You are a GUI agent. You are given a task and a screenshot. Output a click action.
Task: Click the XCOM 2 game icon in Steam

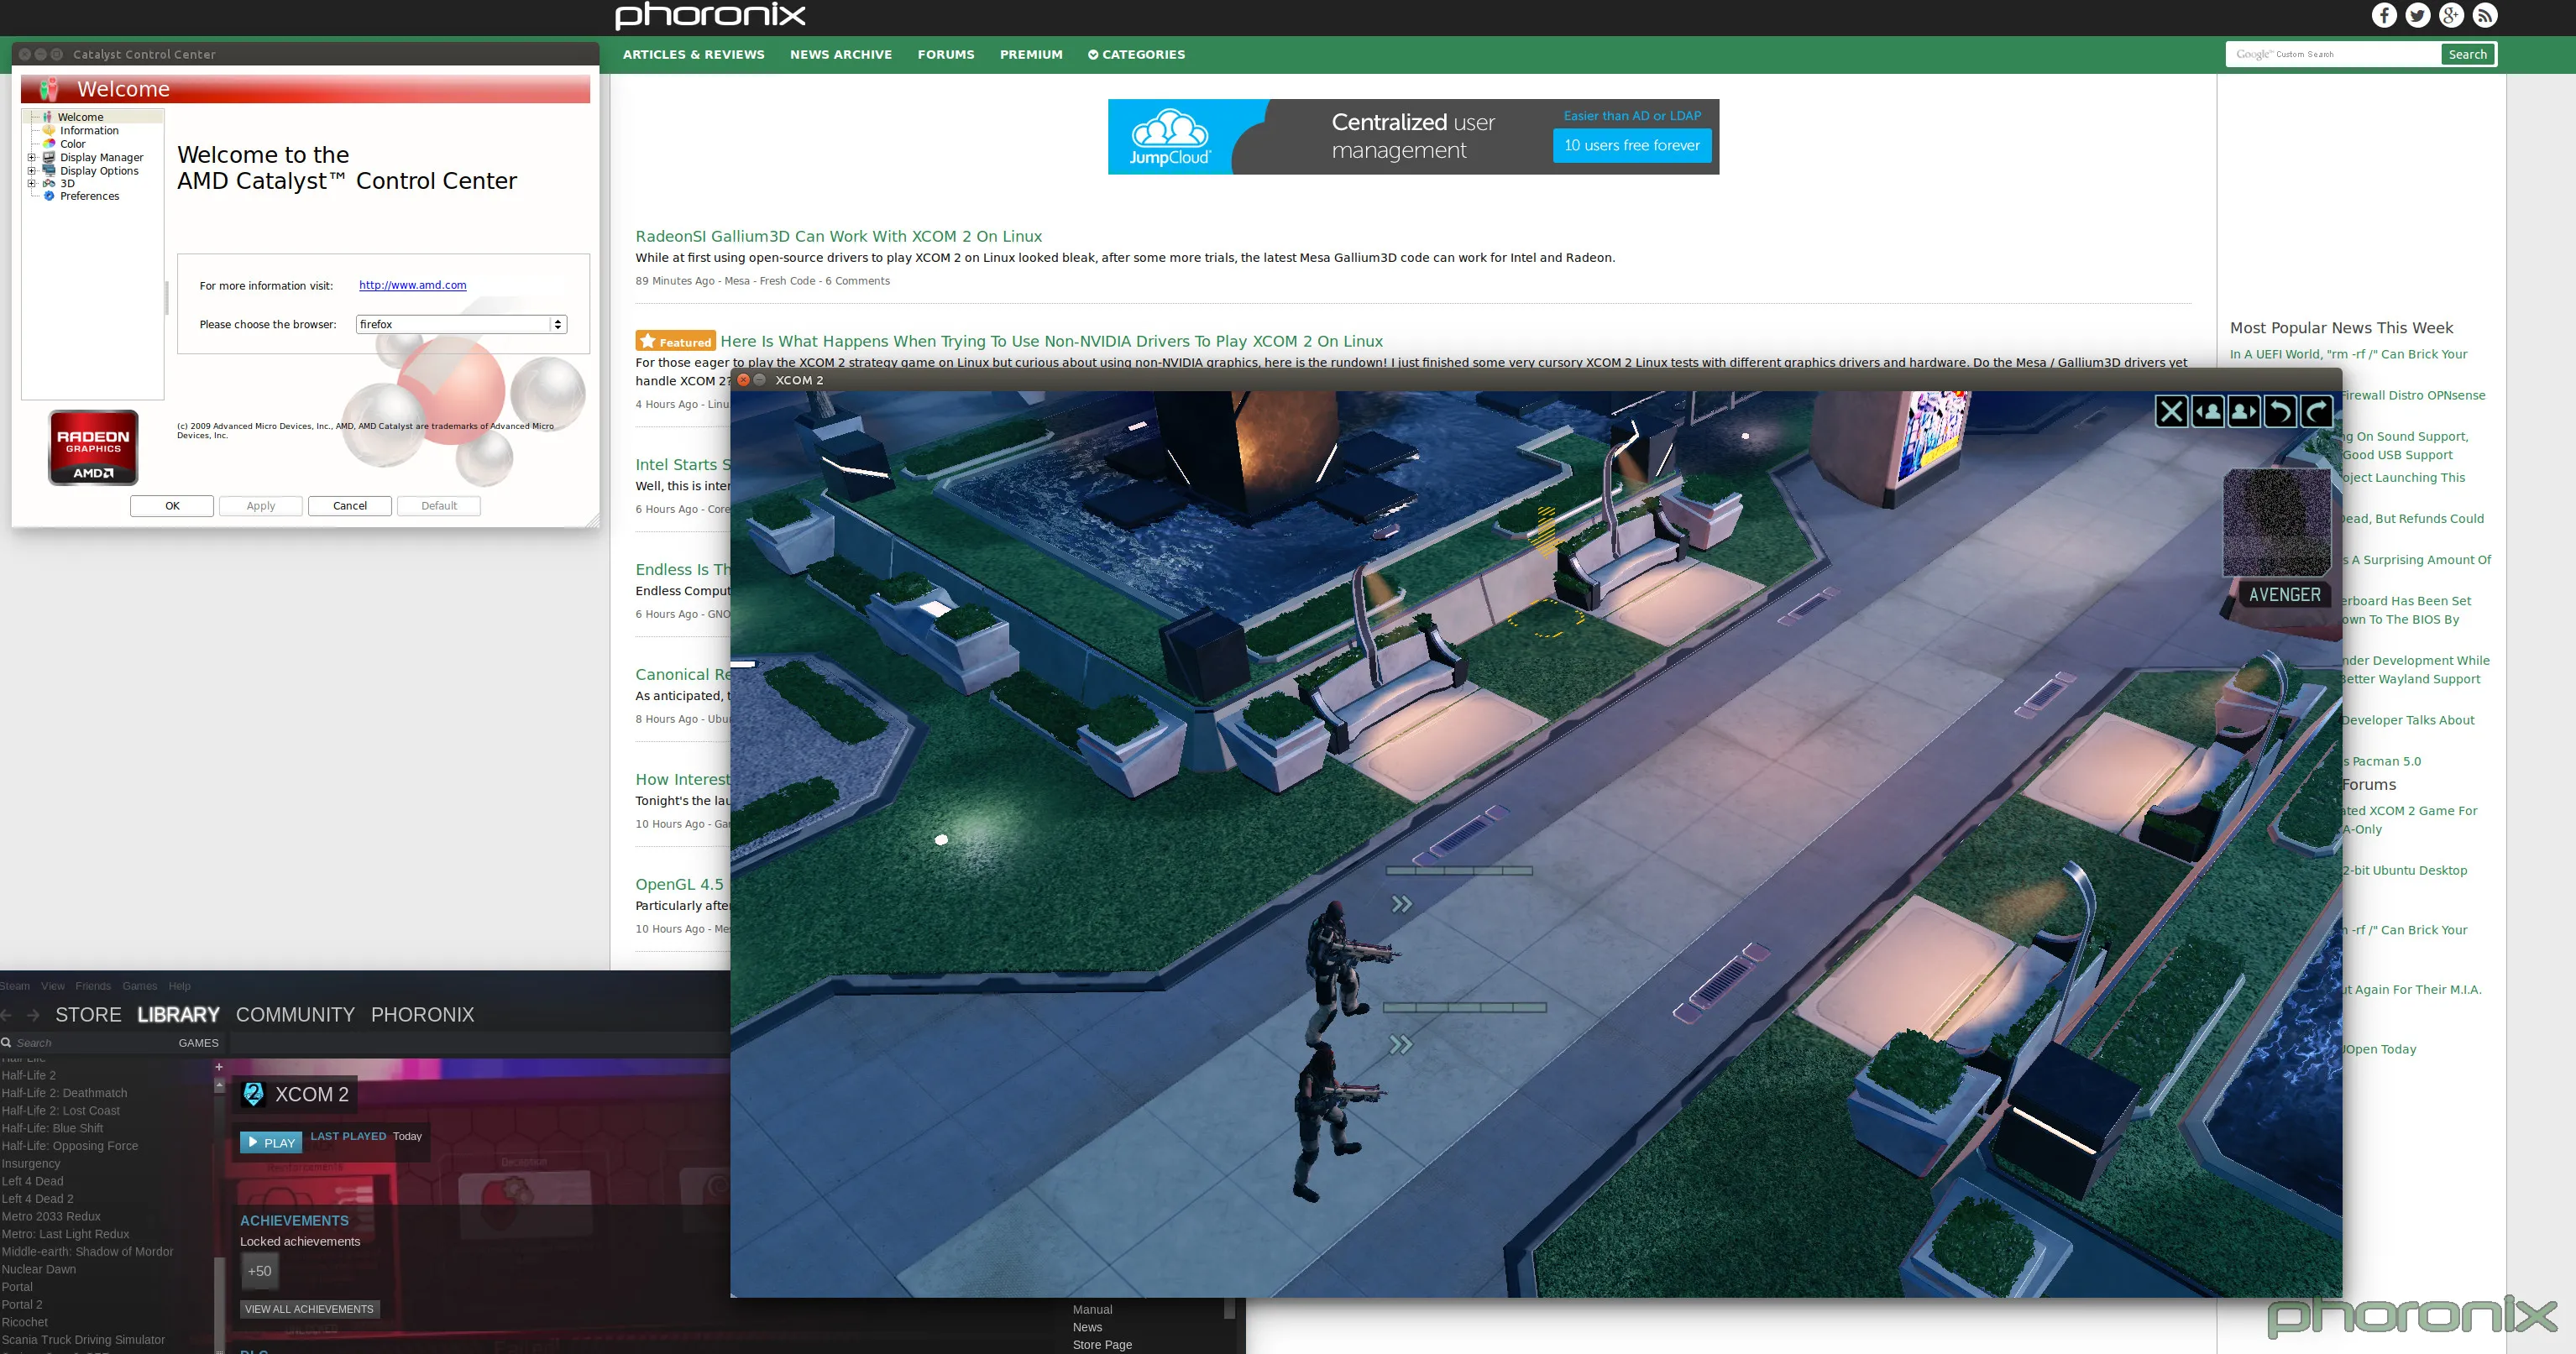point(253,1094)
